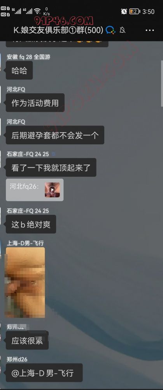The image size is (163, 390).
Task: Tap the colorful group chat badge icon
Action: (110, 30)
